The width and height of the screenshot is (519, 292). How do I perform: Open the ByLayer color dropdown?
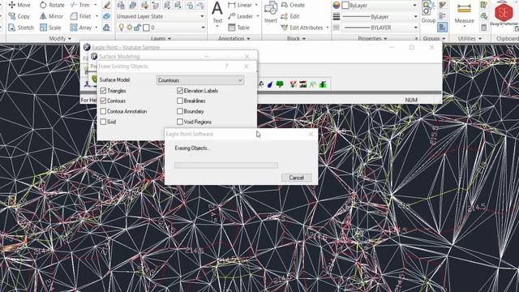click(x=380, y=6)
